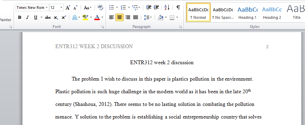This screenshot has width=305, height=125.
Task: Align text left
Action: coord(111,17)
